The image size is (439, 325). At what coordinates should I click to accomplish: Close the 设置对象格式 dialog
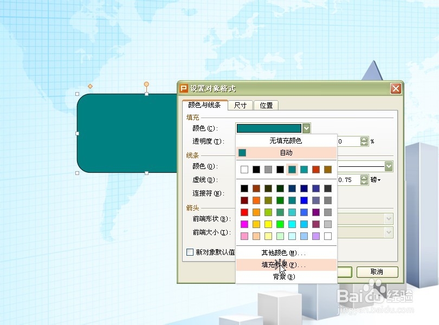(x=396, y=89)
